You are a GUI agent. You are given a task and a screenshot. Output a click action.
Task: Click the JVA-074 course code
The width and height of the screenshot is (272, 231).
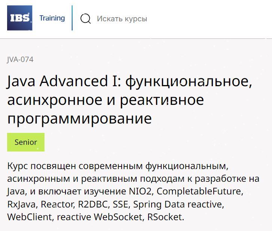(20, 59)
